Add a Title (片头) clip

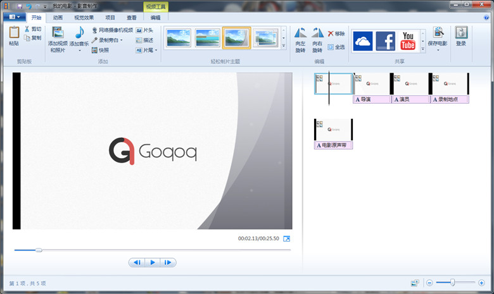(144, 30)
